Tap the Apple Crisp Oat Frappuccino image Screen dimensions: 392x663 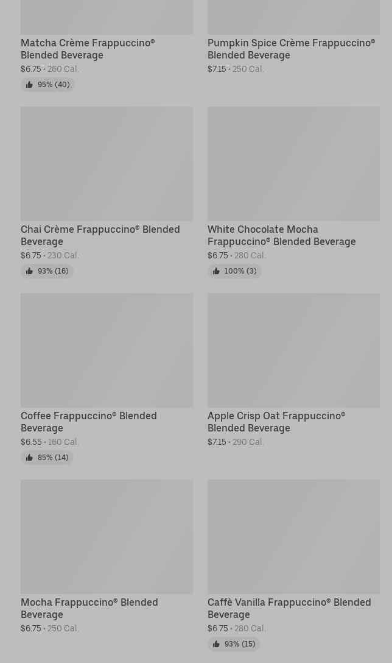[293, 350]
